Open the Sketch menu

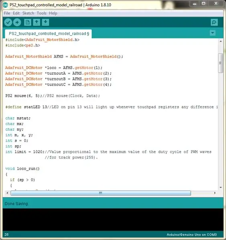coord(28,13)
